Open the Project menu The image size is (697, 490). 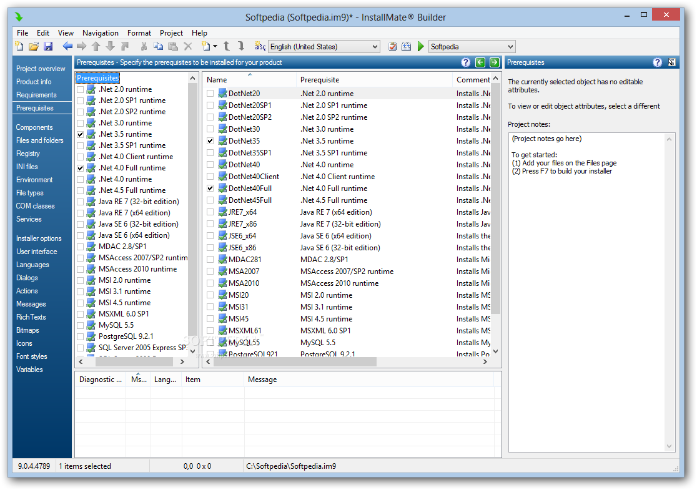point(171,33)
